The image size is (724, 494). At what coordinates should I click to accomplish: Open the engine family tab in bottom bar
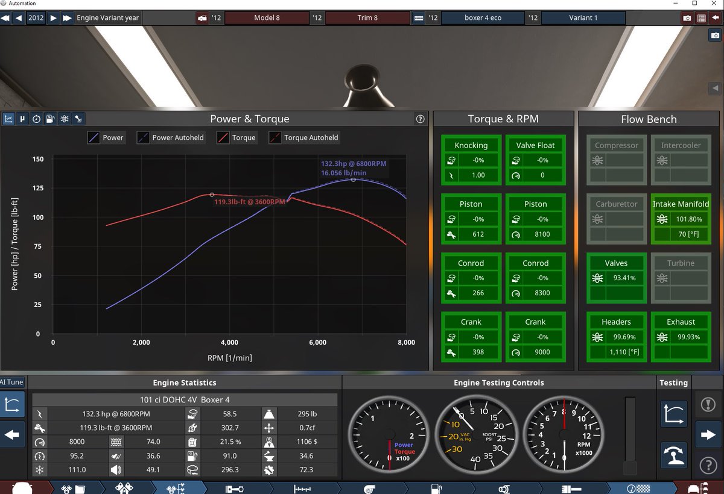click(75, 487)
